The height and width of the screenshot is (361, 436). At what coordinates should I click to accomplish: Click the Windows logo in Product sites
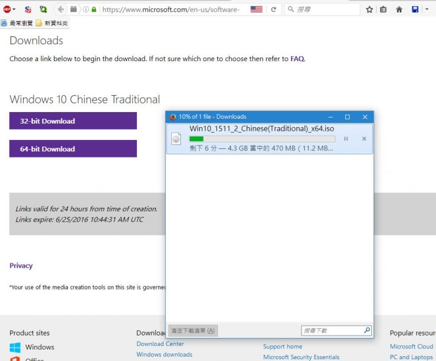pyautogui.click(x=15, y=348)
